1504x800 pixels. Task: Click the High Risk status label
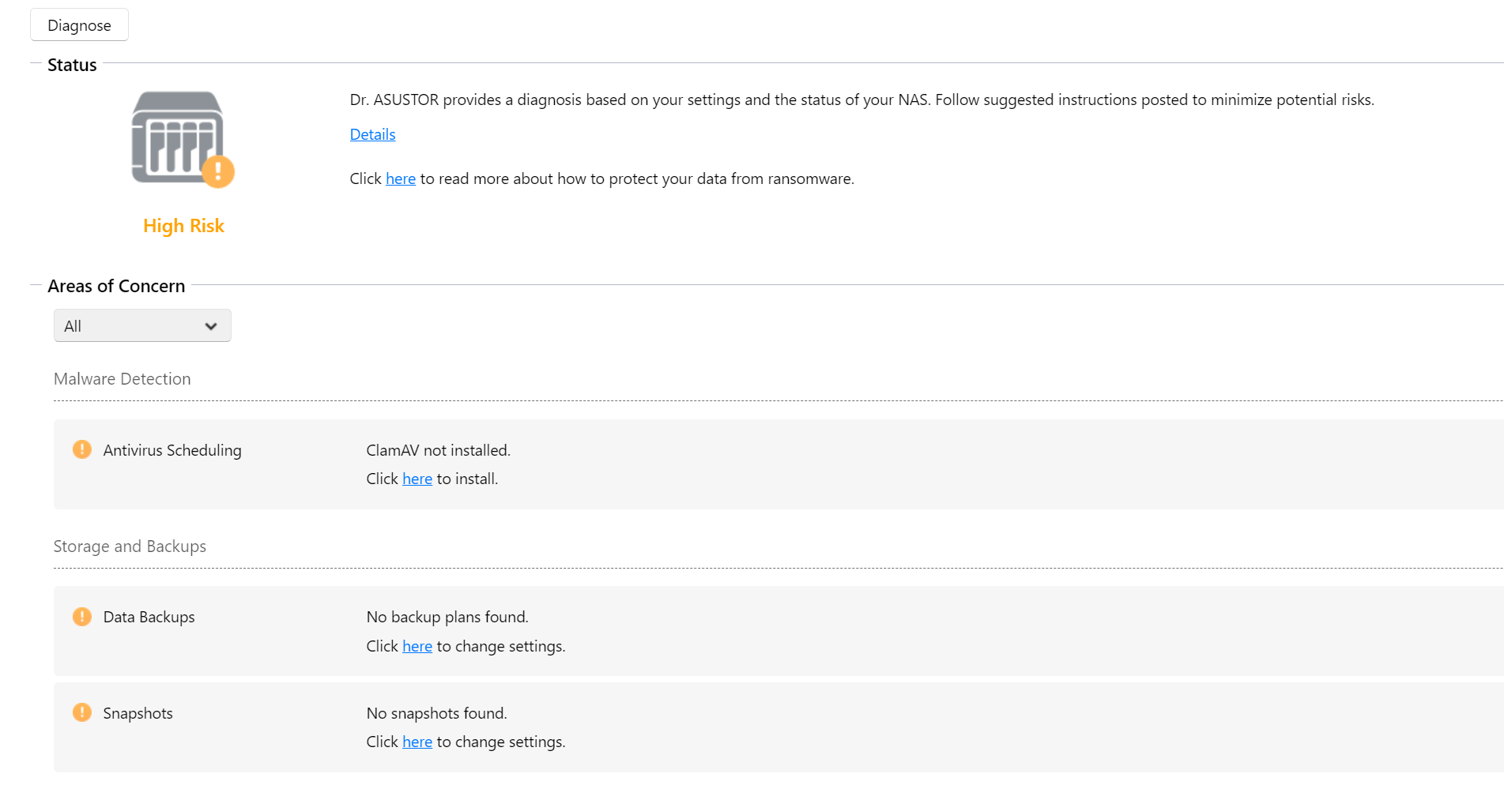tap(183, 226)
